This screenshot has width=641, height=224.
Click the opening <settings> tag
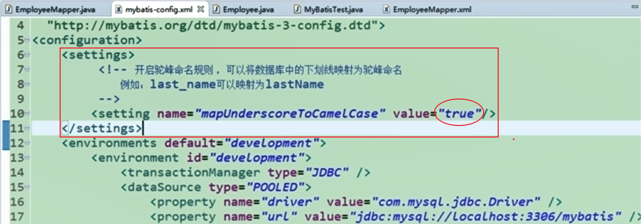coord(98,54)
